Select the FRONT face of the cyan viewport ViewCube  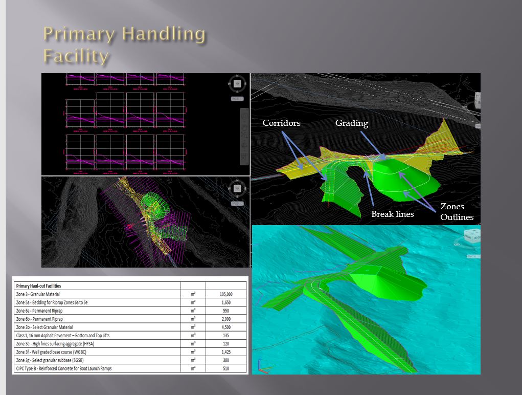(468, 237)
